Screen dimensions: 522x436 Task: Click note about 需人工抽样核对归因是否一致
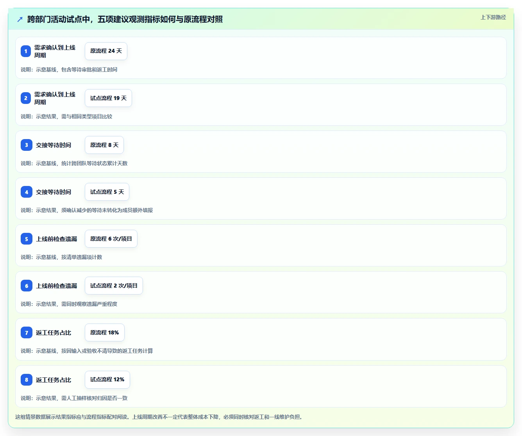pos(74,398)
